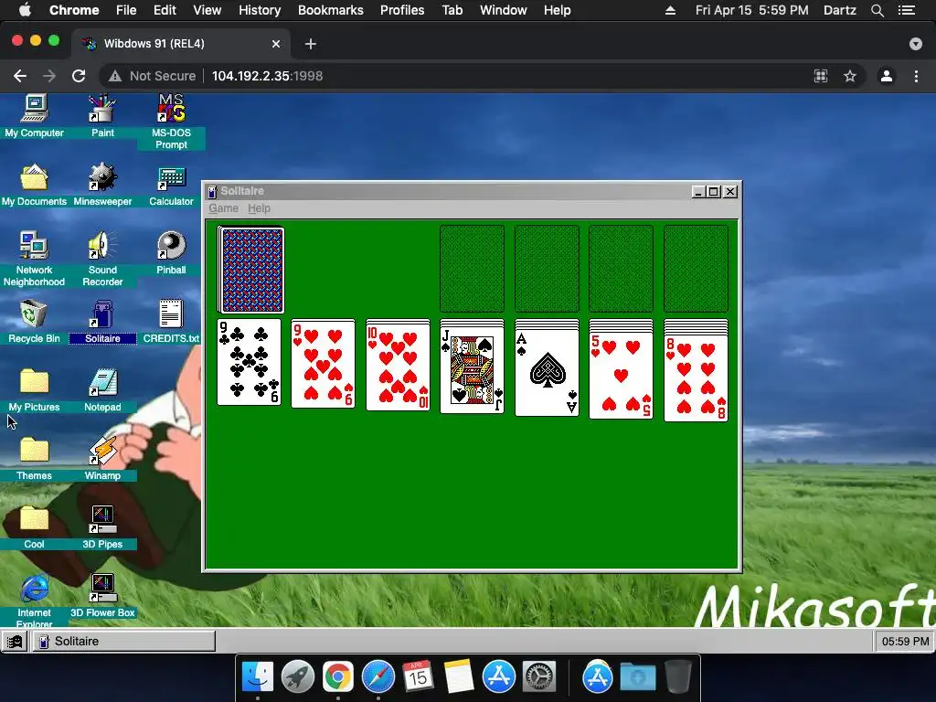Launch Notepad from the desktop
Screen dimensions: 936x702
coord(102,390)
